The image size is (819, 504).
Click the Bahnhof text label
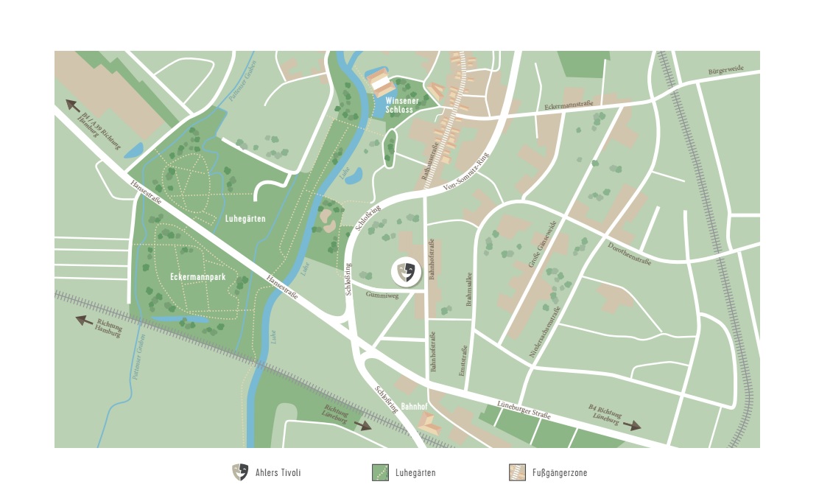(414, 406)
